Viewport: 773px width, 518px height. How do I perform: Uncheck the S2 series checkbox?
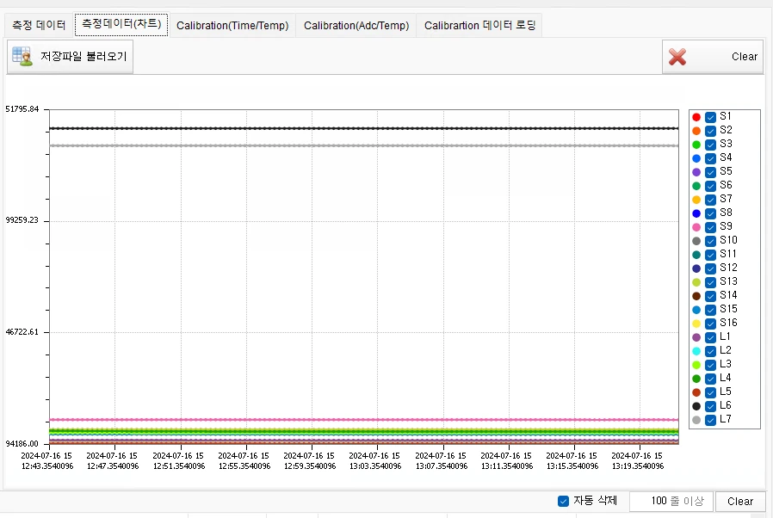tap(710, 131)
